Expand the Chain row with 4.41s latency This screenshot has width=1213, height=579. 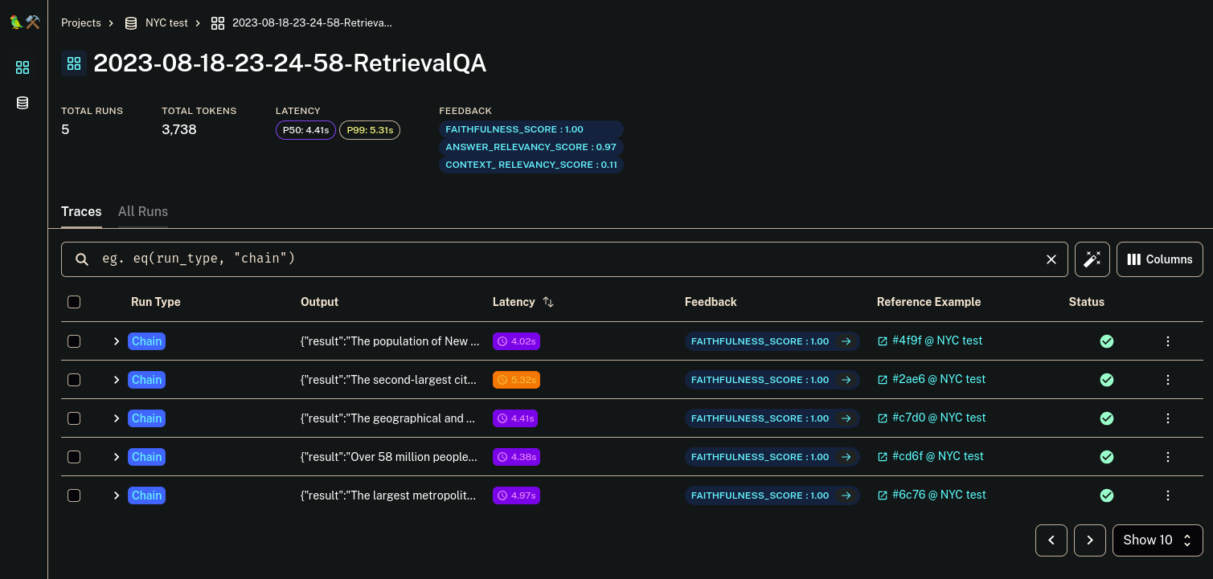pos(117,418)
